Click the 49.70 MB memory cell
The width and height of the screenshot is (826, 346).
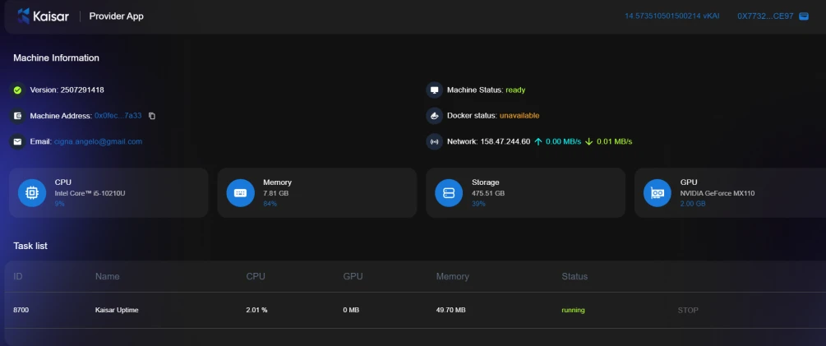[451, 310]
